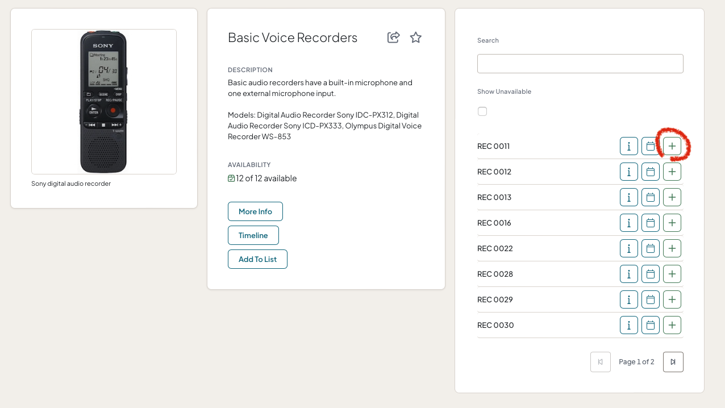Select the REC 0016 row label
This screenshot has height=408, width=725.
[494, 223]
